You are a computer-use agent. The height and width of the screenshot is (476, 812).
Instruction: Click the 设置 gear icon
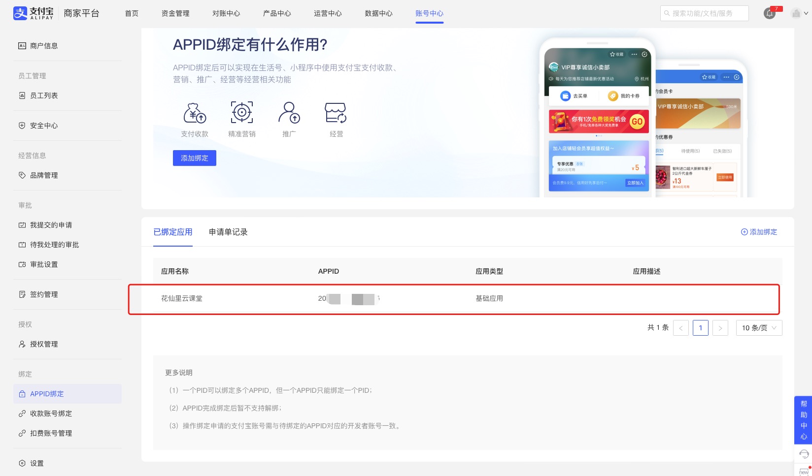point(22,463)
